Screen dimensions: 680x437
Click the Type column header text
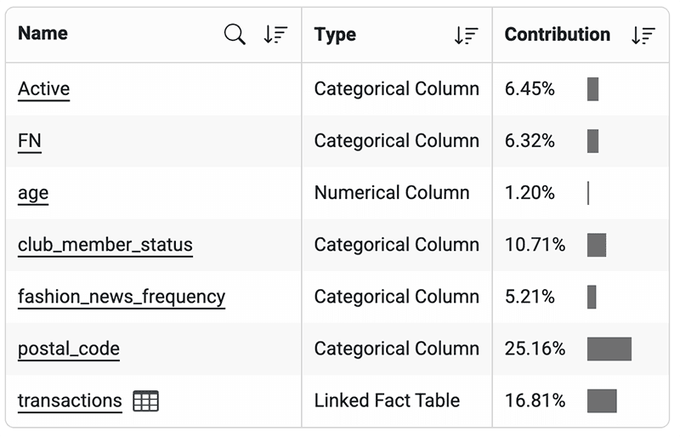[335, 35]
